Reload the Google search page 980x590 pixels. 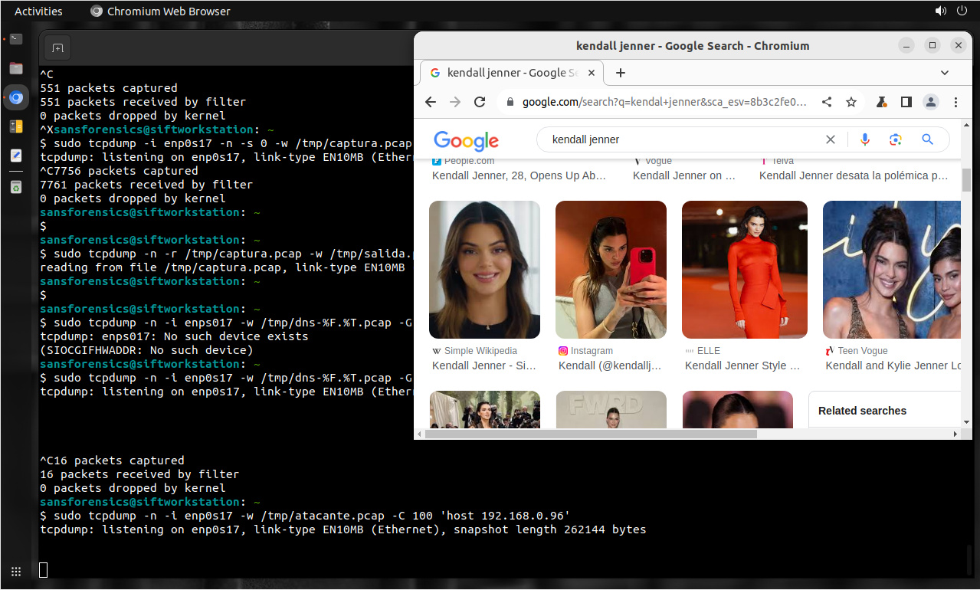(x=480, y=102)
